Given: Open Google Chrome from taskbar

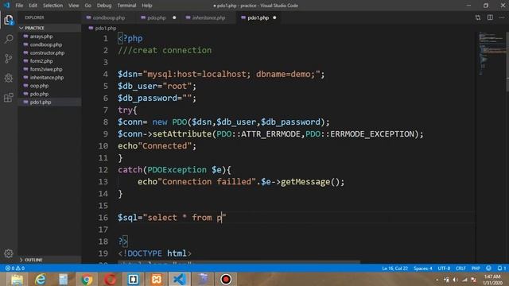Looking at the screenshot, I should coord(87,279).
